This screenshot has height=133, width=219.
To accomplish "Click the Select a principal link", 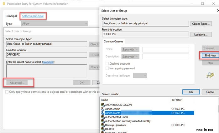I will tap(33, 16).
